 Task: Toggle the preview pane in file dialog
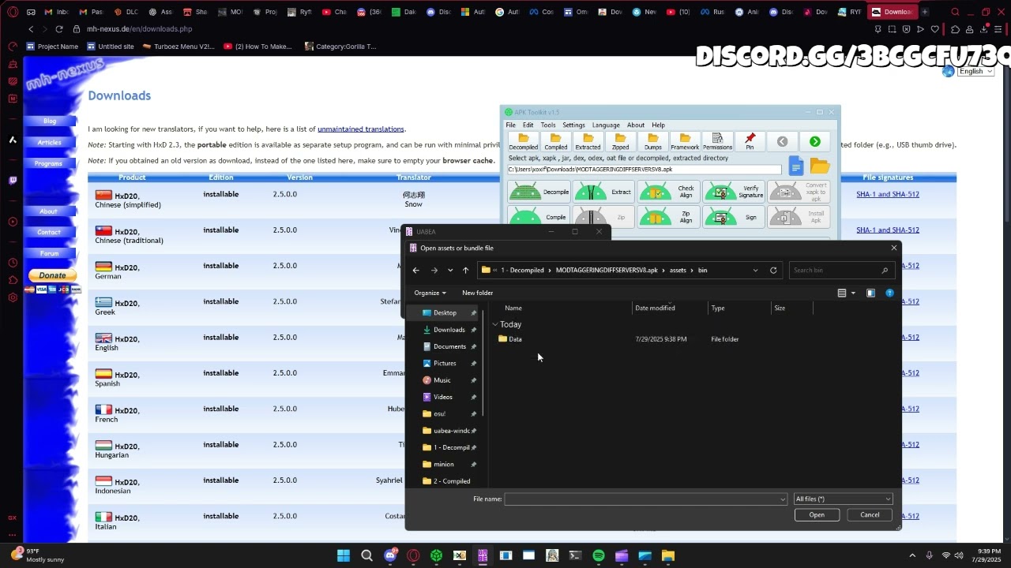coord(870,293)
